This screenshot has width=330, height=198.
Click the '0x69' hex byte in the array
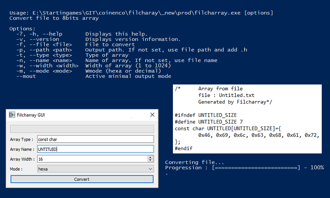tap(222, 135)
